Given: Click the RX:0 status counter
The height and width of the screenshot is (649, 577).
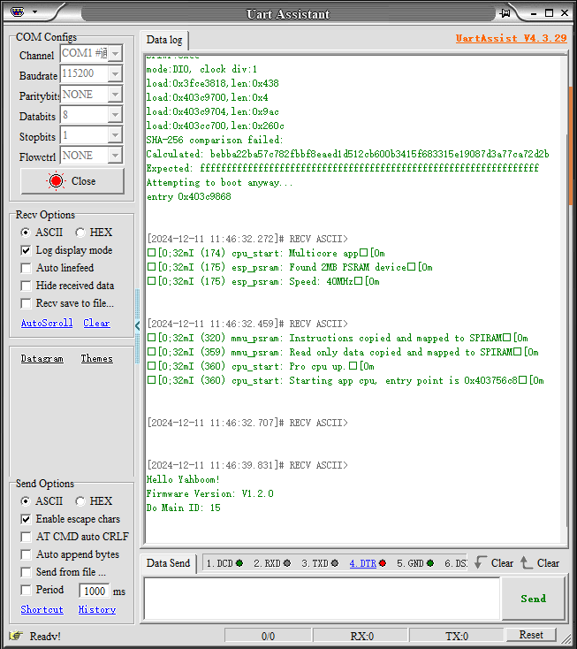Looking at the screenshot, I should point(361,636).
